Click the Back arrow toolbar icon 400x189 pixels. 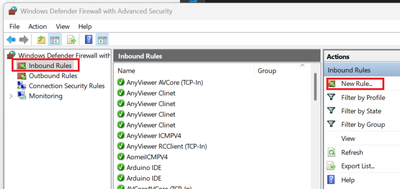11,39
